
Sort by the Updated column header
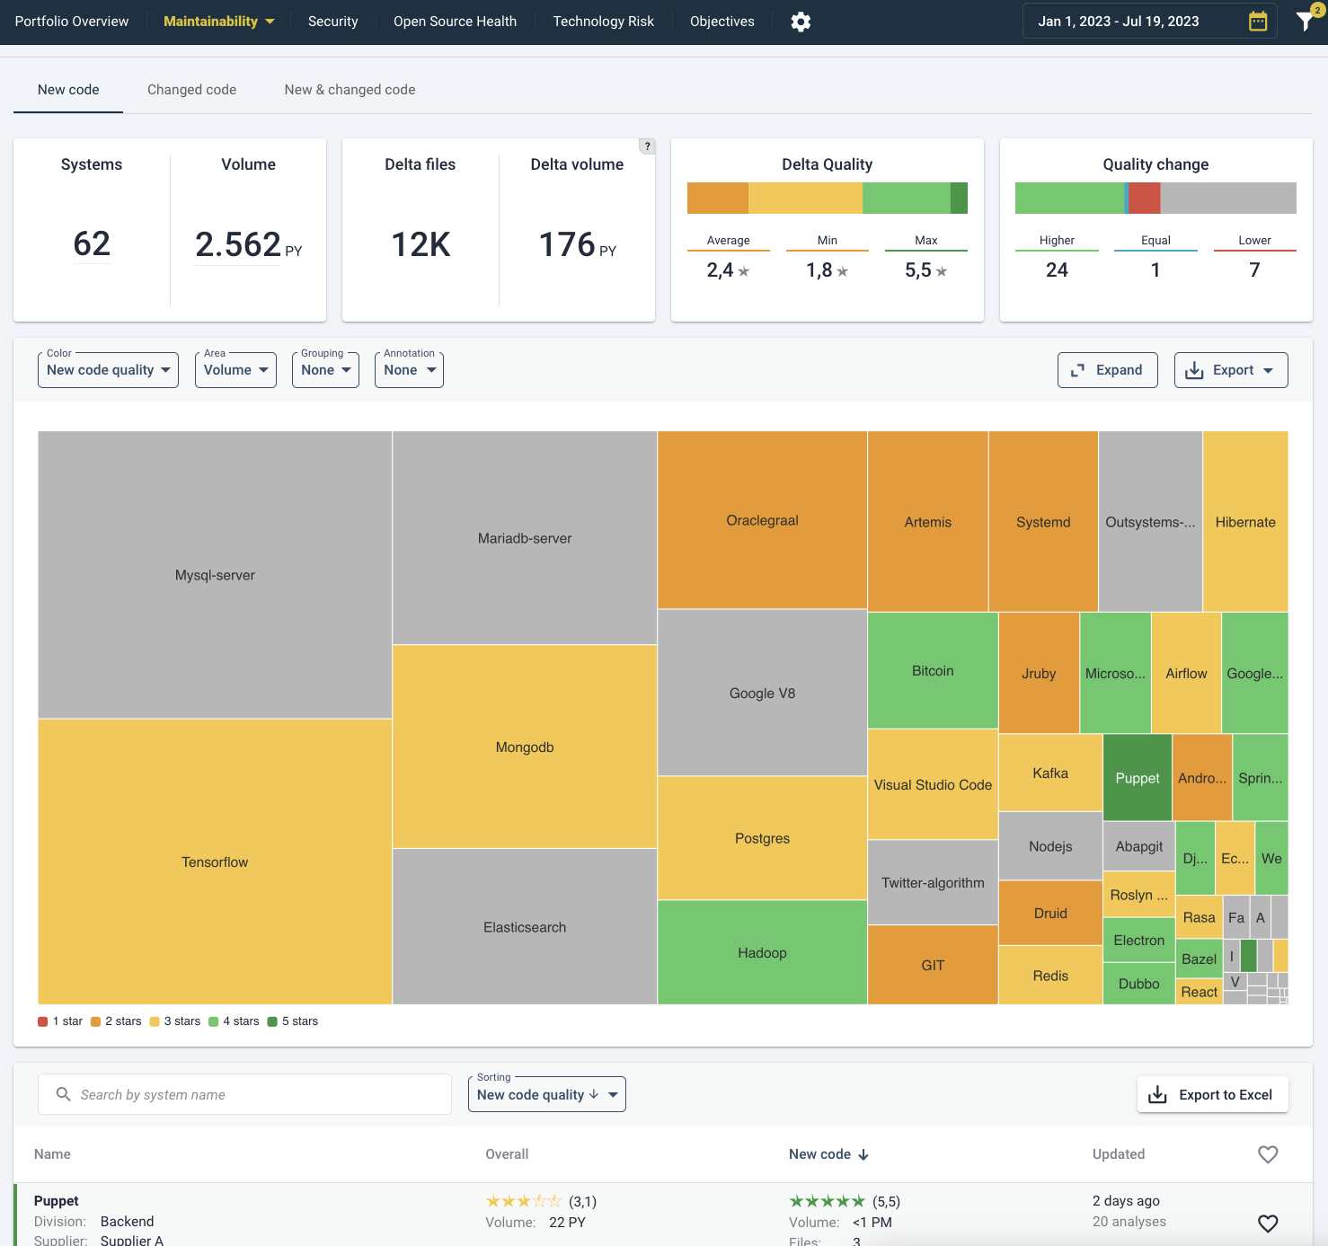pyautogui.click(x=1119, y=1154)
